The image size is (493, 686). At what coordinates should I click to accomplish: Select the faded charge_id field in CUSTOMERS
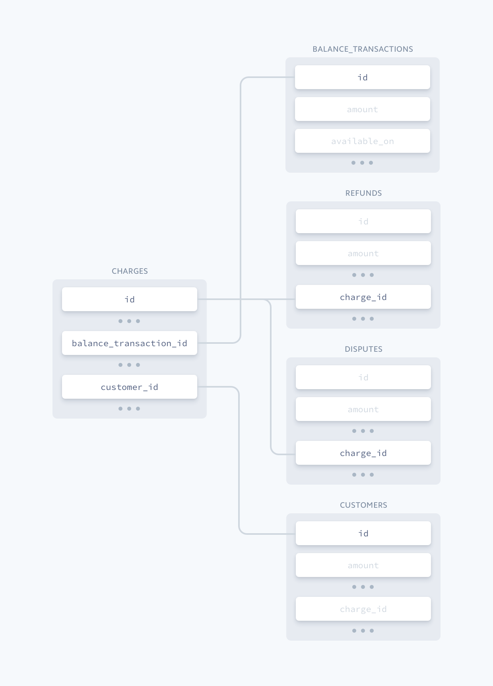click(363, 609)
